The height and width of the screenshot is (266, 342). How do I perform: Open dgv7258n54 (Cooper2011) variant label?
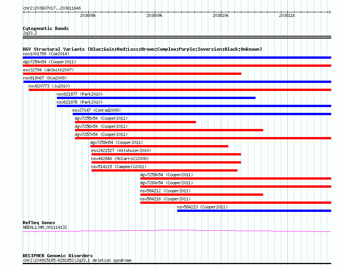117,142
